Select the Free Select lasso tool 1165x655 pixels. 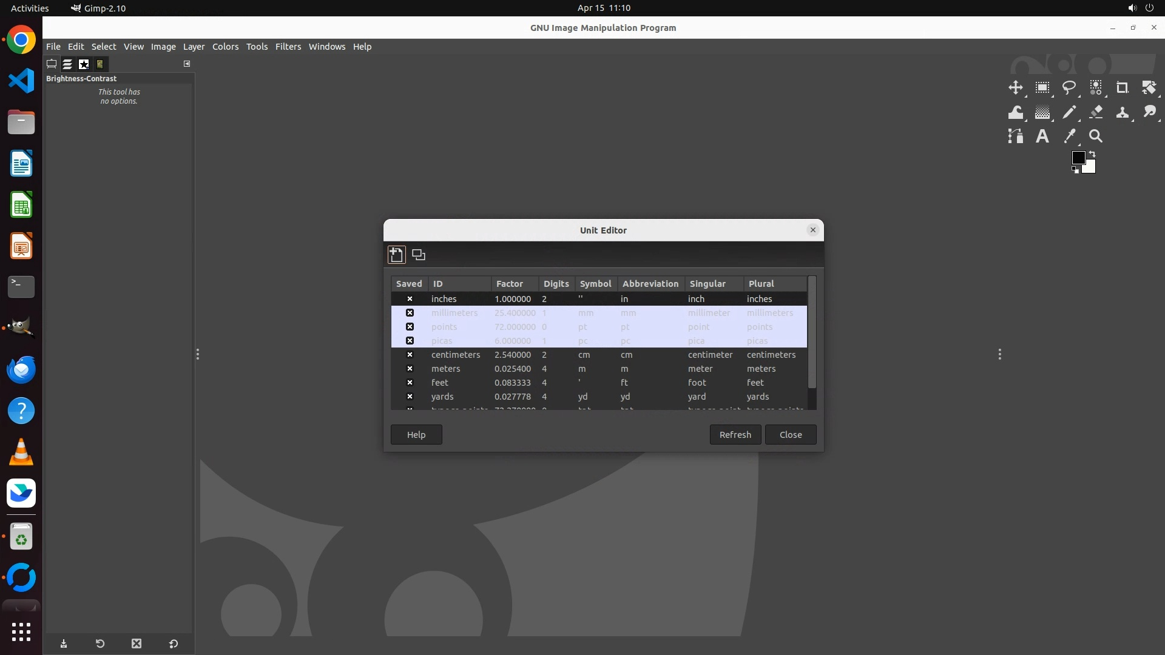pos(1069,88)
